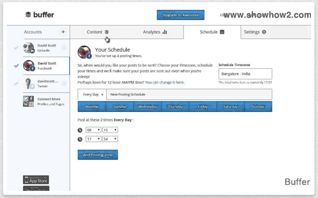The width and height of the screenshot is (318, 198).
Task: Click the Schedule calendar icon
Action: pos(222,32)
